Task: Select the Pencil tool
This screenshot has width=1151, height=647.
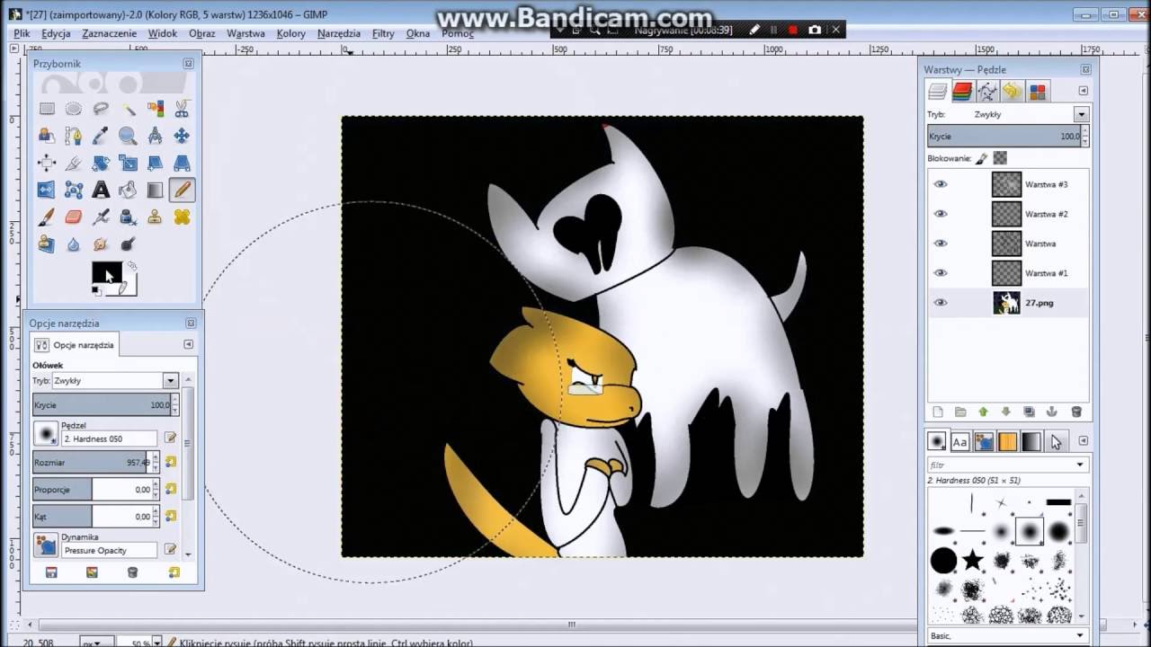Action: 182,190
